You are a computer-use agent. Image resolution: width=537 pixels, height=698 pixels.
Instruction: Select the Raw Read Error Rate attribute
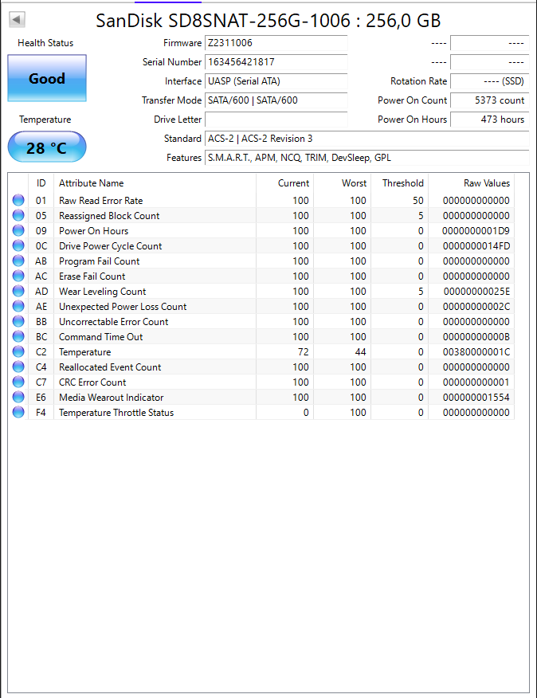(100, 201)
